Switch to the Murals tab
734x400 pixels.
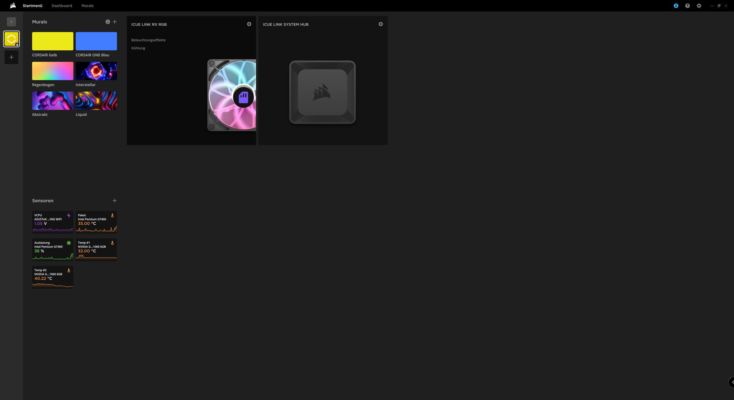tap(87, 6)
